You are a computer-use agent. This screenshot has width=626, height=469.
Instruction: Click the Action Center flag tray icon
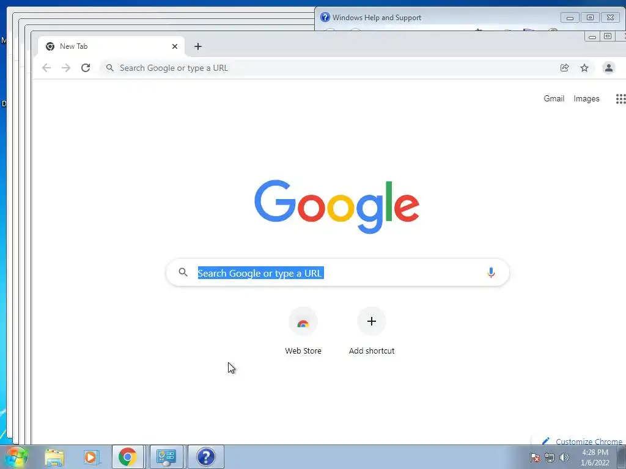pyautogui.click(x=535, y=457)
